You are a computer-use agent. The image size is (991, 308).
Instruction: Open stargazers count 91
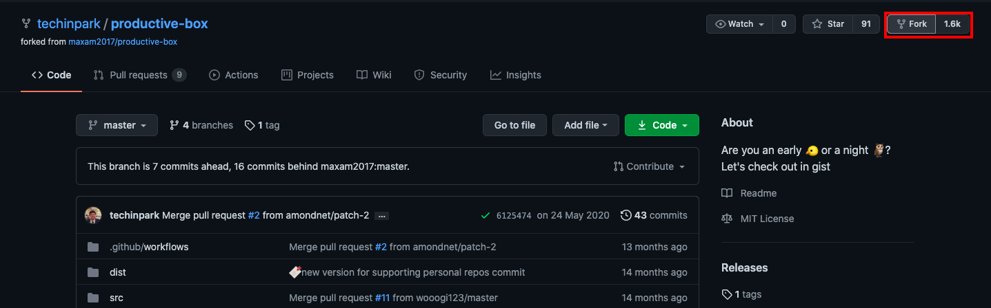(866, 24)
